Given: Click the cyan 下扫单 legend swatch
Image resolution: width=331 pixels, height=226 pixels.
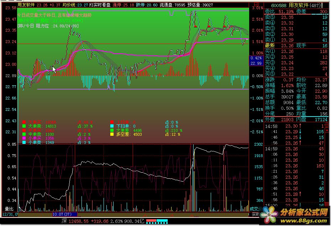Looking at the screenshot, I should coord(112,126).
